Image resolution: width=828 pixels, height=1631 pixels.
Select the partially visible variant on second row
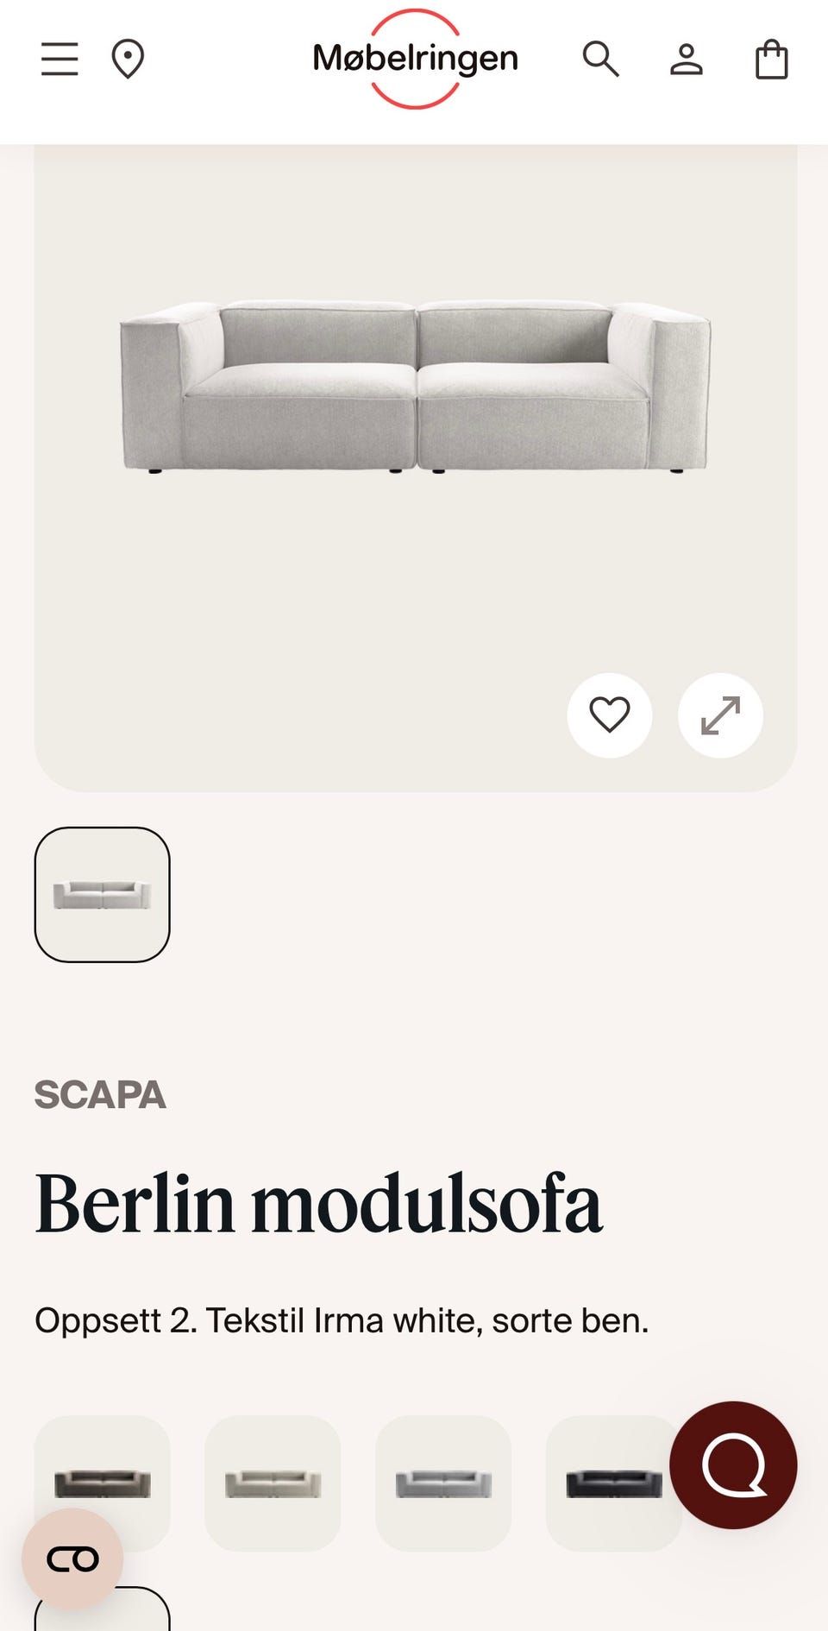tap(103, 1609)
